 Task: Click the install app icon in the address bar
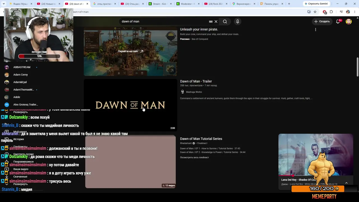point(309,12)
